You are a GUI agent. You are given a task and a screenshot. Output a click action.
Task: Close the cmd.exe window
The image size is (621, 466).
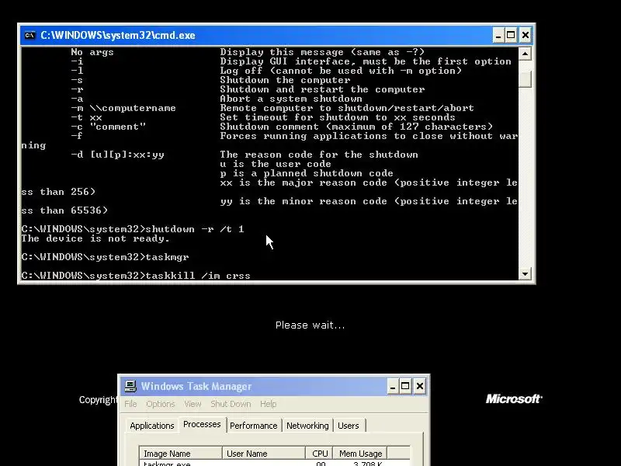tap(526, 35)
